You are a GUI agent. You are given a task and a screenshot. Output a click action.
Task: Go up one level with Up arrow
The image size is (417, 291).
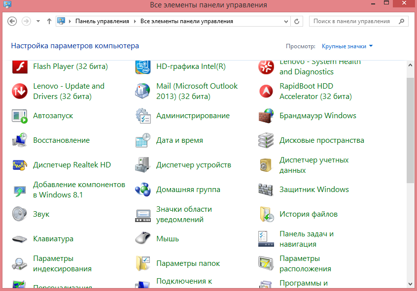pyautogui.click(x=49, y=21)
